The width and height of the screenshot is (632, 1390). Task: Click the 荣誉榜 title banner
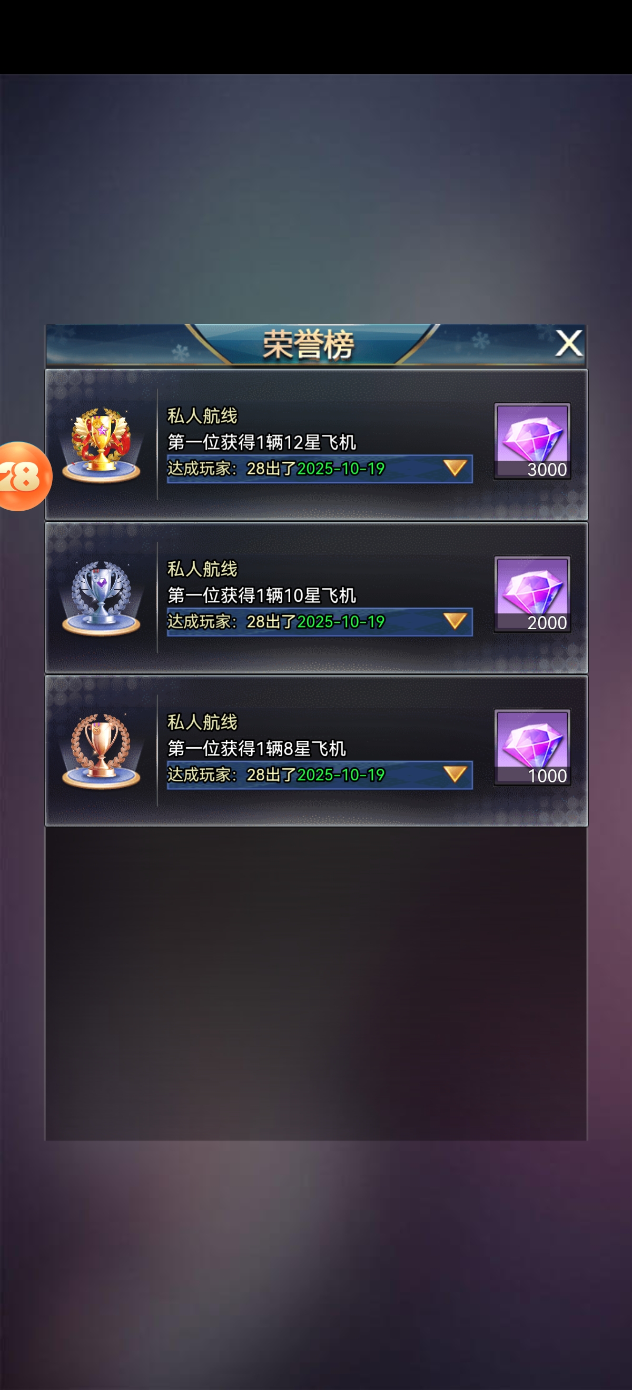(x=309, y=345)
